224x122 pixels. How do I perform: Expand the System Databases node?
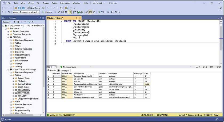pyautogui.click(x=8, y=31)
